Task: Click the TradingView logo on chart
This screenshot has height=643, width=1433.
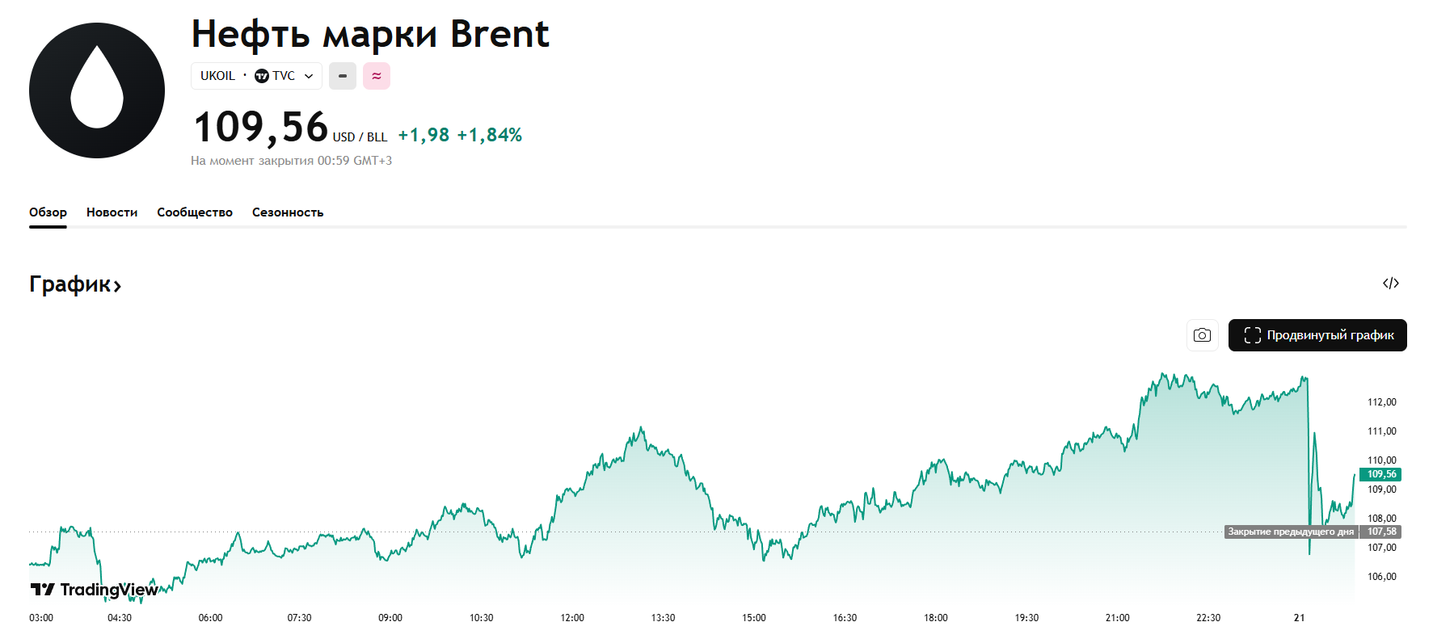Action: click(x=94, y=590)
